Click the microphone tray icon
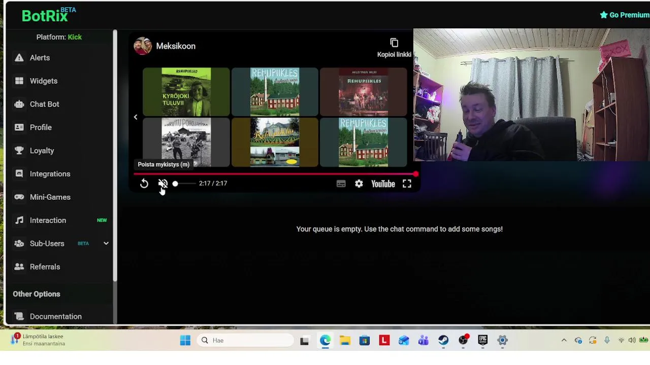The image size is (650, 365). click(607, 341)
